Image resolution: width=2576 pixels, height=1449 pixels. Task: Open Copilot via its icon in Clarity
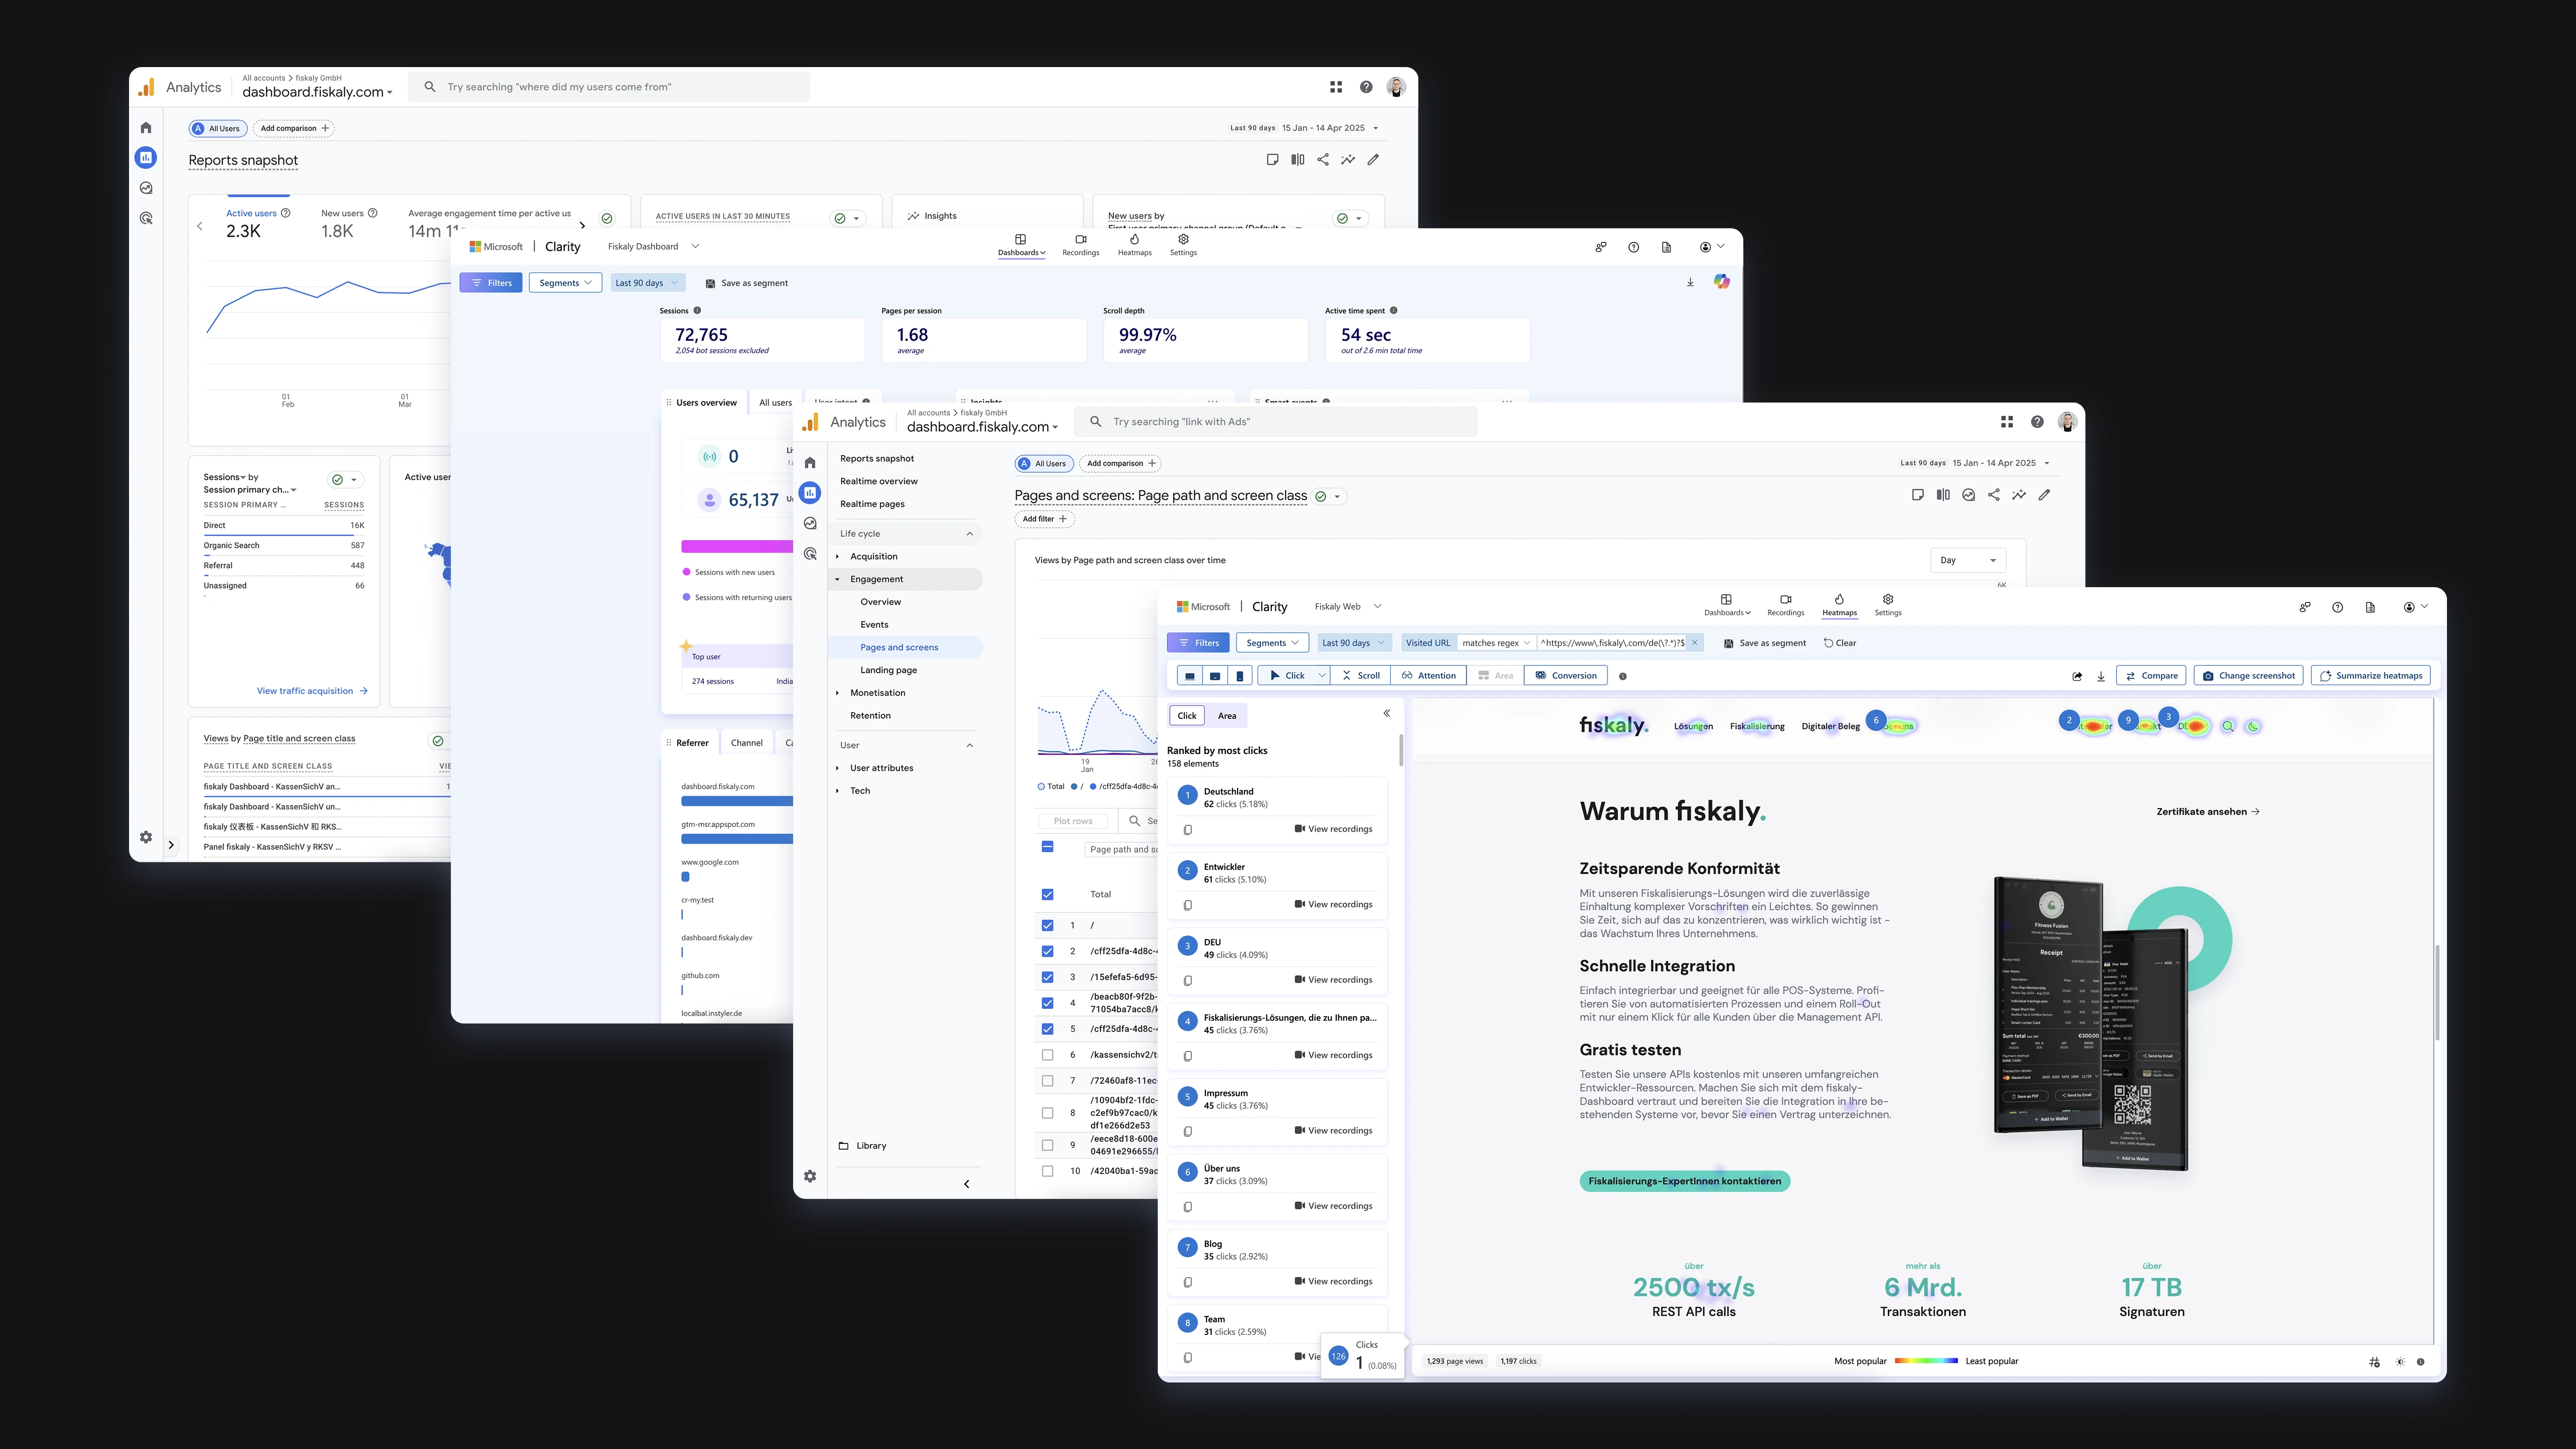(1723, 282)
